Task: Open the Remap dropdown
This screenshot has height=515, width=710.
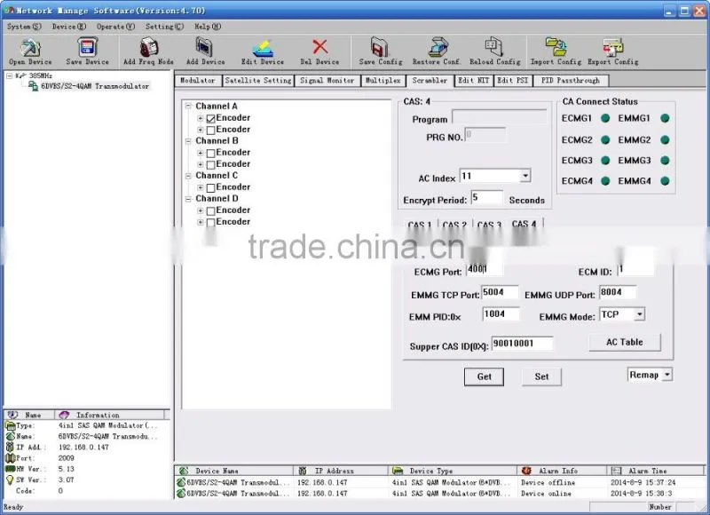Action: click(x=667, y=375)
